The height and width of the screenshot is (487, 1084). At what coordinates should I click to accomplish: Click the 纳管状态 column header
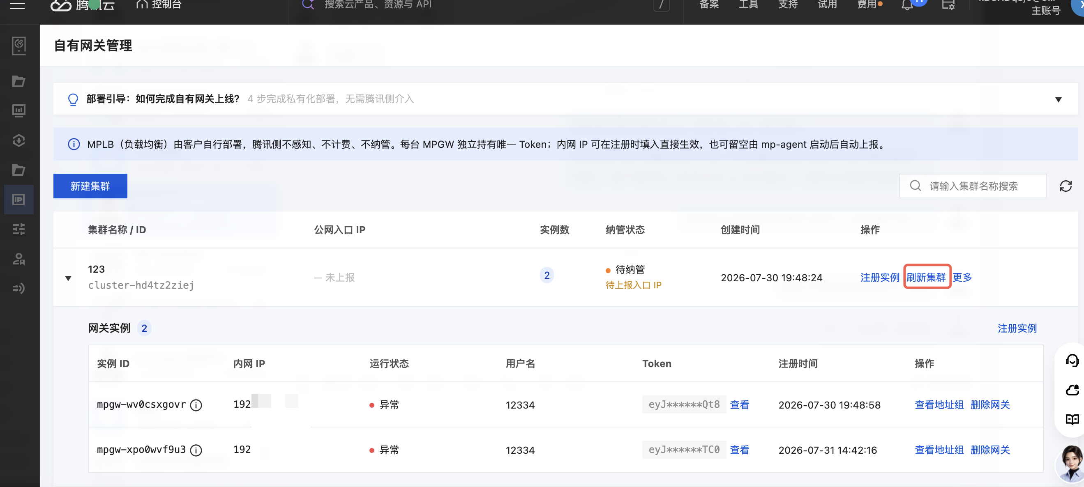click(625, 230)
